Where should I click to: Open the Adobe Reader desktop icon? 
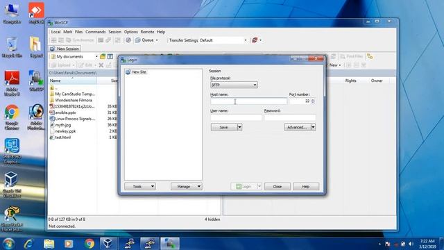12,83
